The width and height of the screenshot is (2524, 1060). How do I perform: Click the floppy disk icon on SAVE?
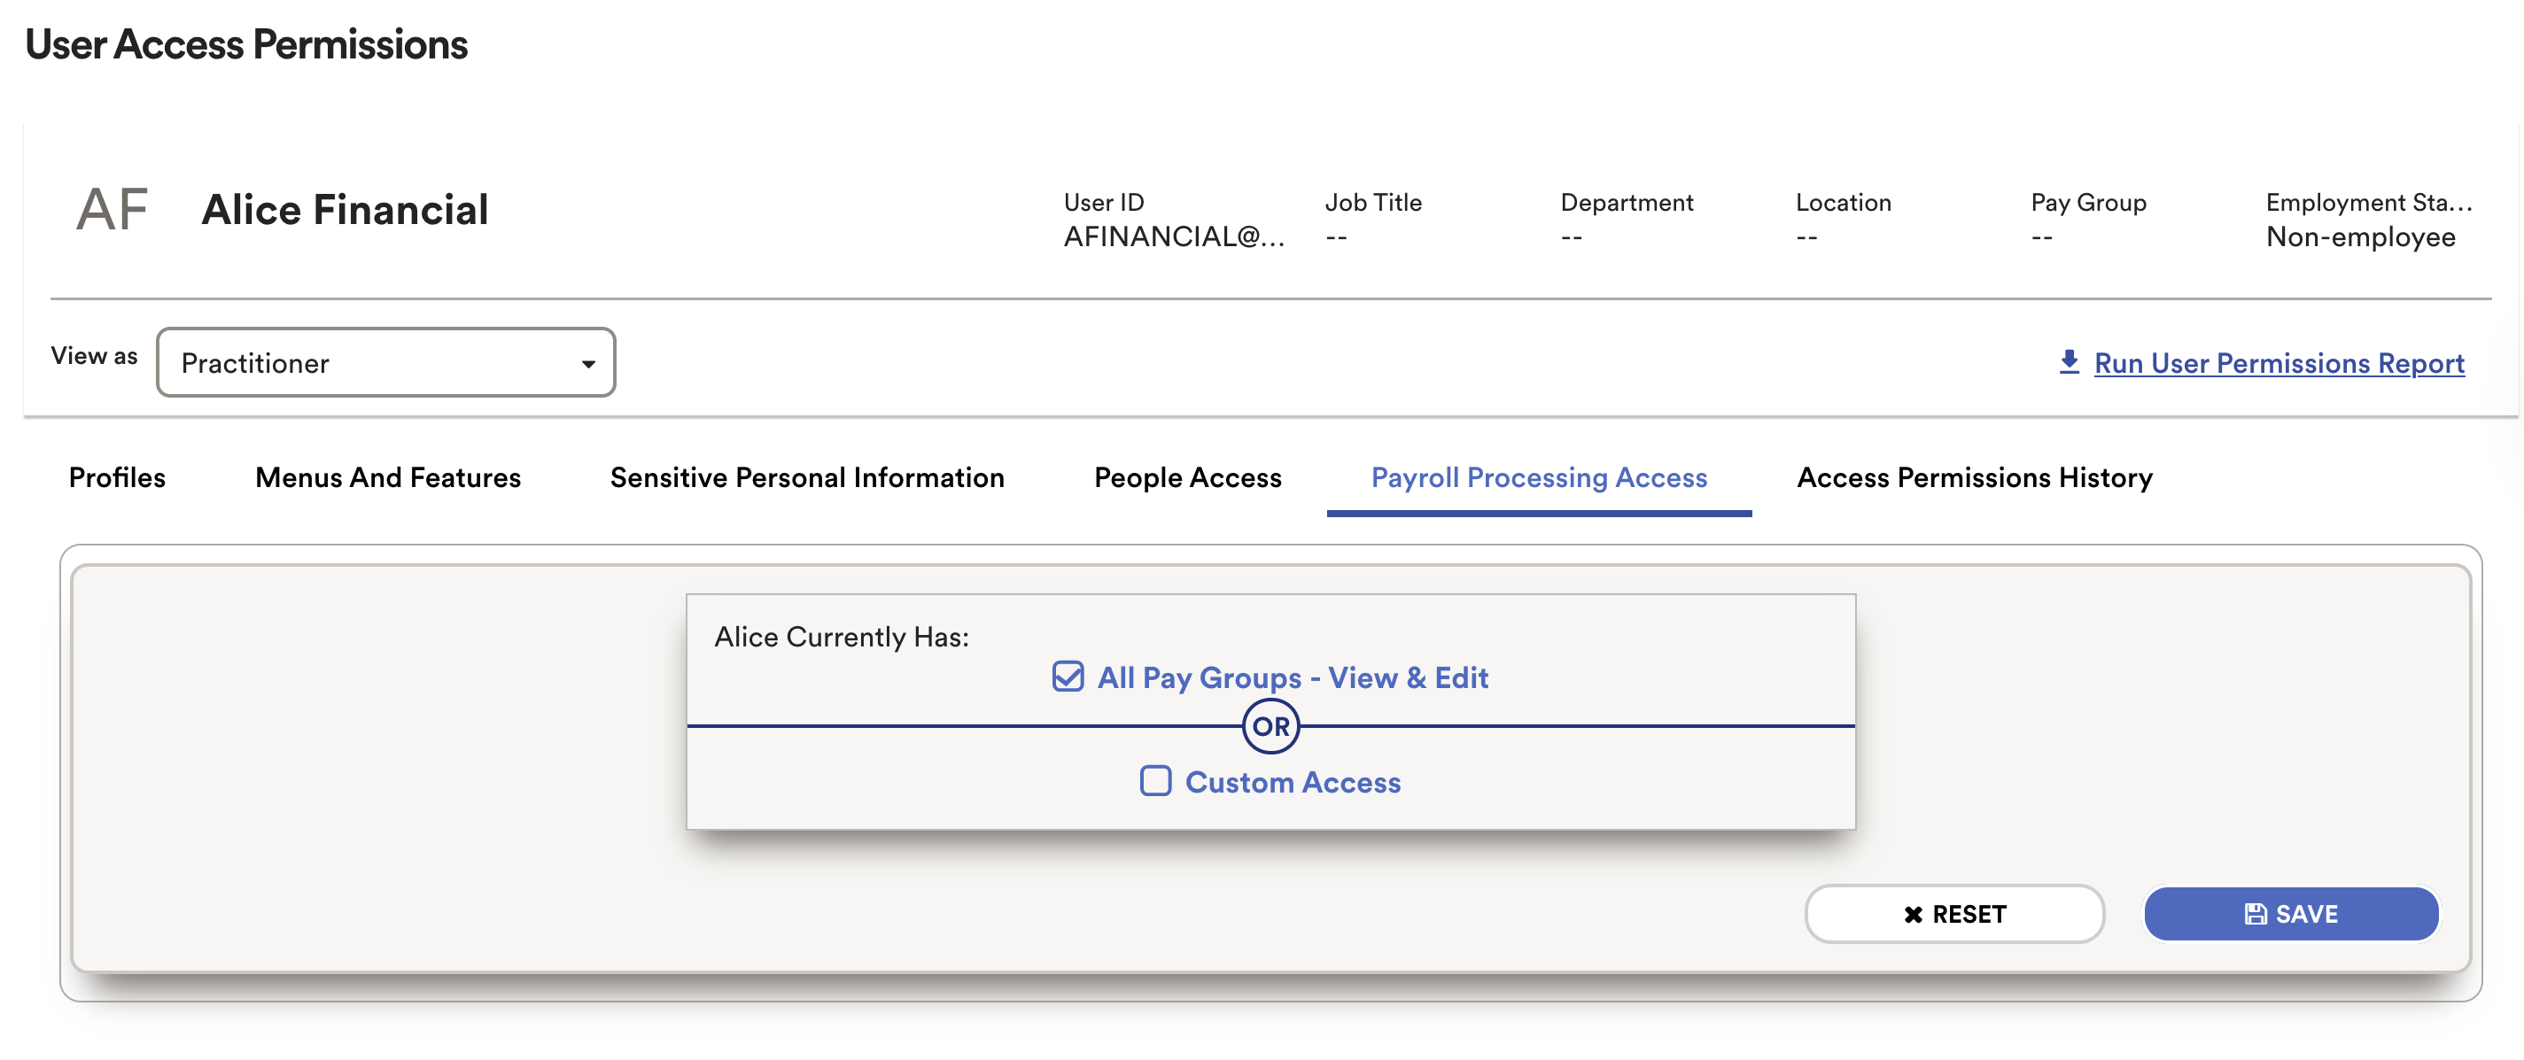point(2255,914)
